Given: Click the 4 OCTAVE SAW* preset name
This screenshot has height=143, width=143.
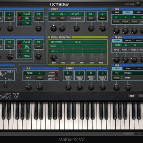Looking at the screenshot, I should [x=59, y=5].
